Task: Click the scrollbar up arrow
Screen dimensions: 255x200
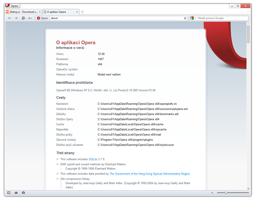Action: [x=248, y=24]
